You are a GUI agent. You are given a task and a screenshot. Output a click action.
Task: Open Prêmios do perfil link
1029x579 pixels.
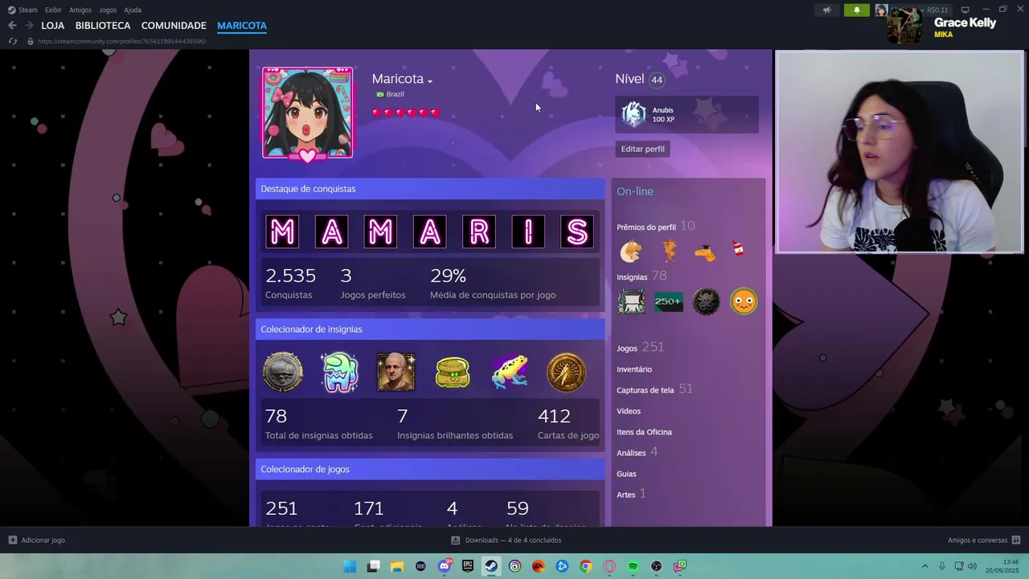646,228
